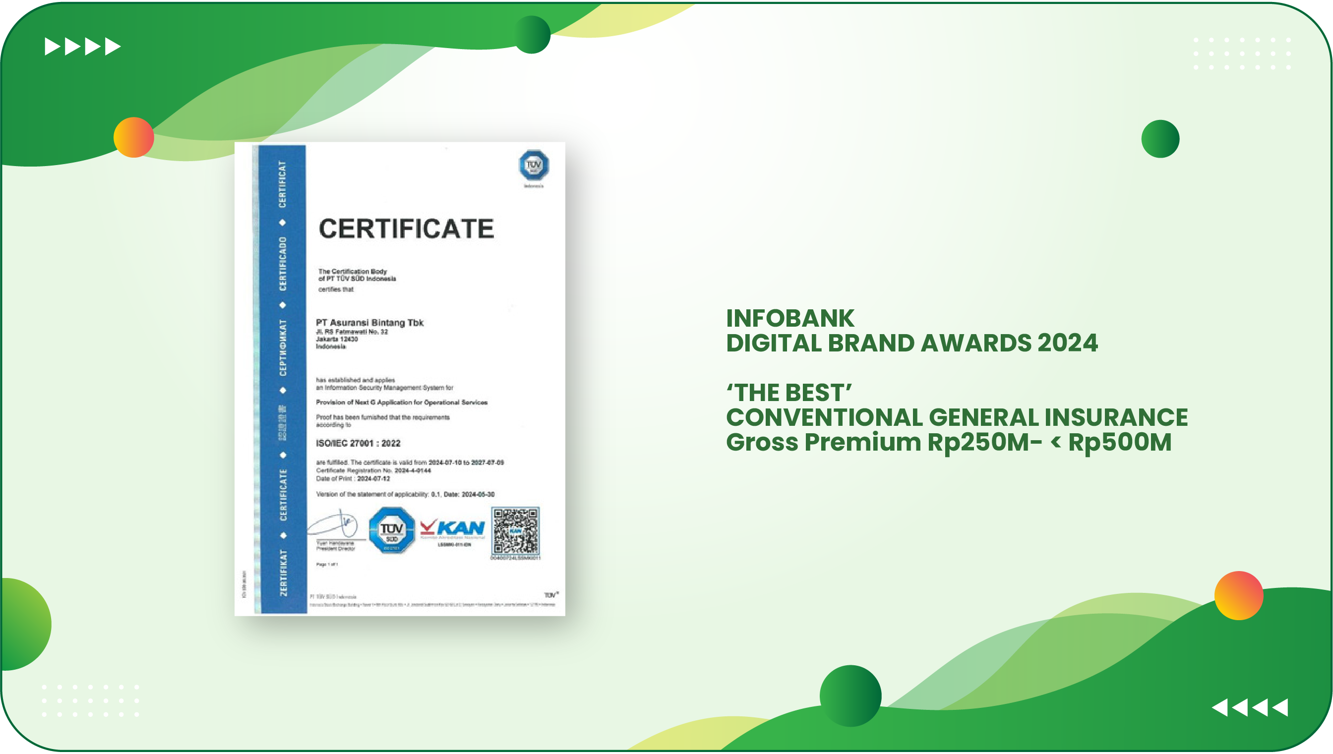1333x754 pixels.
Task: Click 'of PT TÜV SÜD Indonesia' text
Action: [357, 279]
